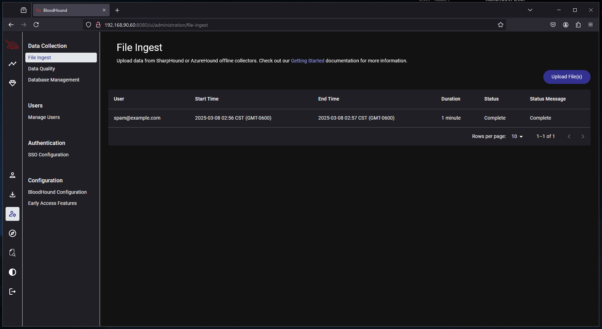Screen dimensions: 602x329
Task: Click the File Ingest page title
Action: pyautogui.click(x=139, y=47)
